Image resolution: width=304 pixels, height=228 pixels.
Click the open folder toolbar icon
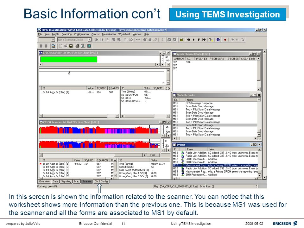(x=66, y=46)
